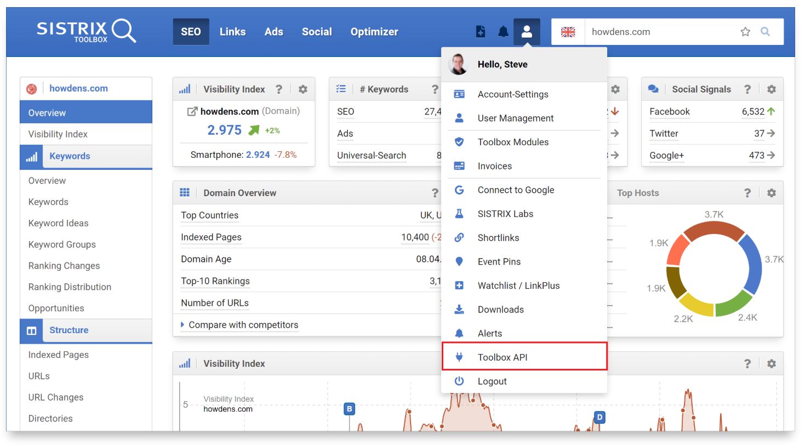
Task: Select User Management in the dropdown
Action: click(x=515, y=118)
